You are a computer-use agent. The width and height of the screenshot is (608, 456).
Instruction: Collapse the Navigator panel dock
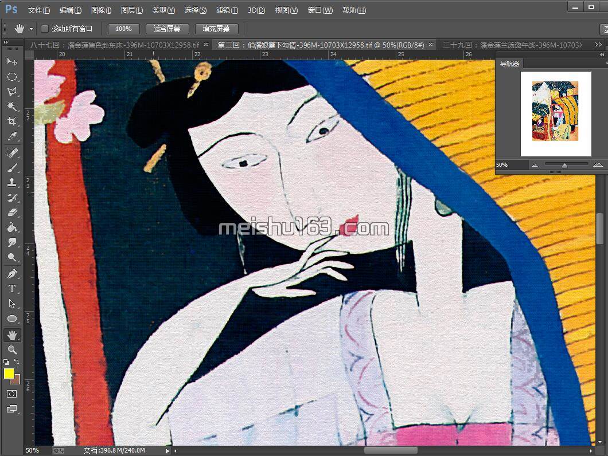click(x=602, y=55)
